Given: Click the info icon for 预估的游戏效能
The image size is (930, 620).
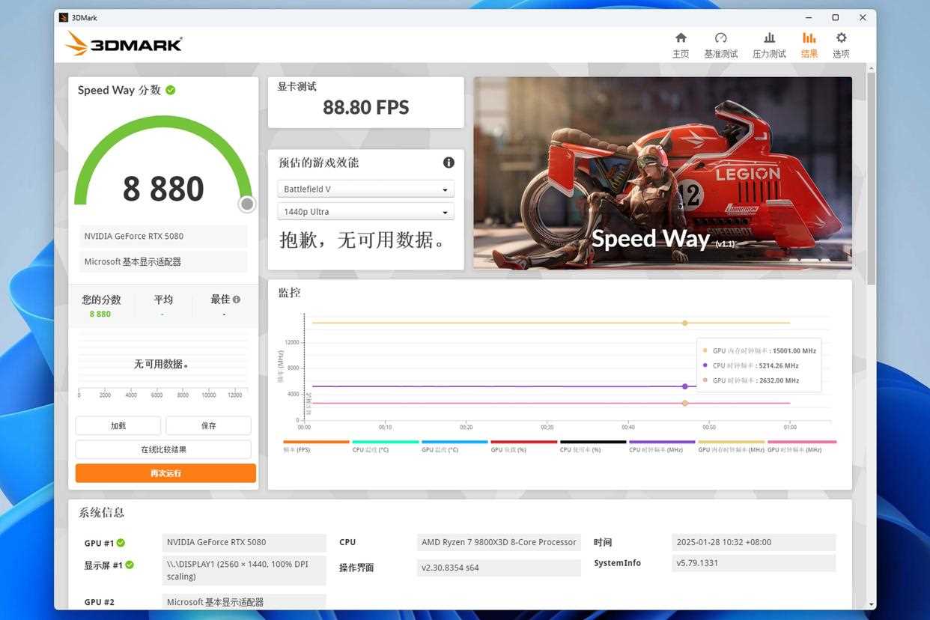Looking at the screenshot, I should 449,162.
